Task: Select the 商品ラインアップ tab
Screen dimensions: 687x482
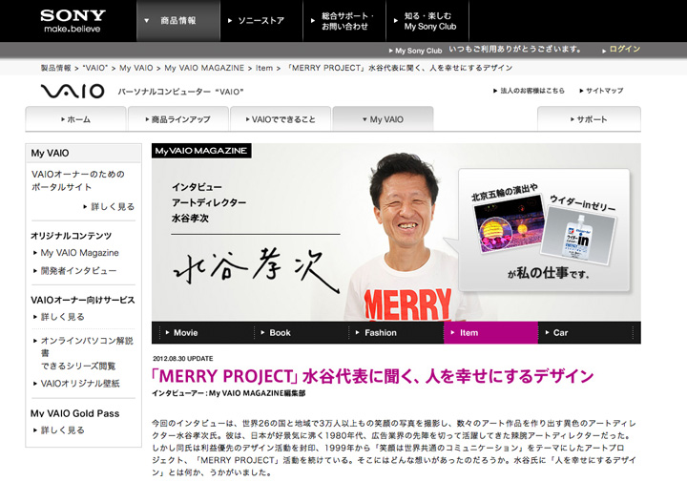Action: (x=177, y=118)
